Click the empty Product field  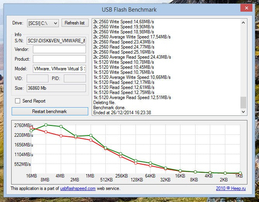[59, 59]
